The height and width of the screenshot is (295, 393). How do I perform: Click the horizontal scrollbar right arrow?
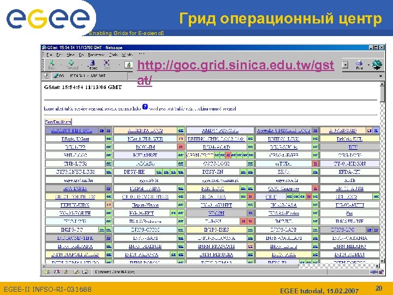pos(377,265)
